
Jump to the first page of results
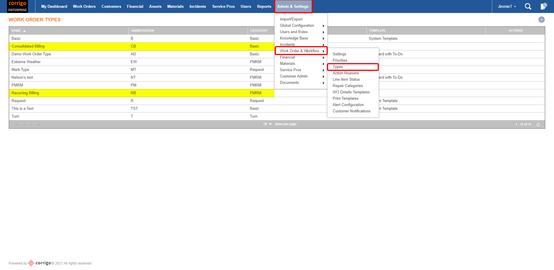(16, 124)
